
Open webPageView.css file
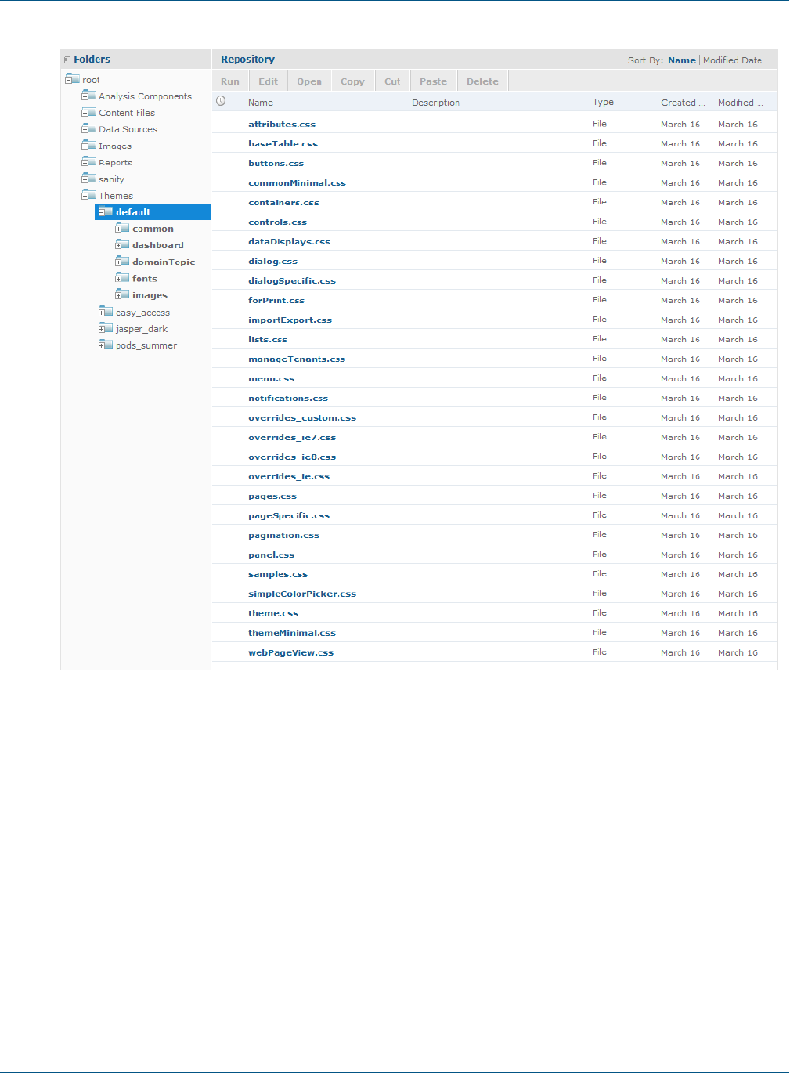point(290,652)
